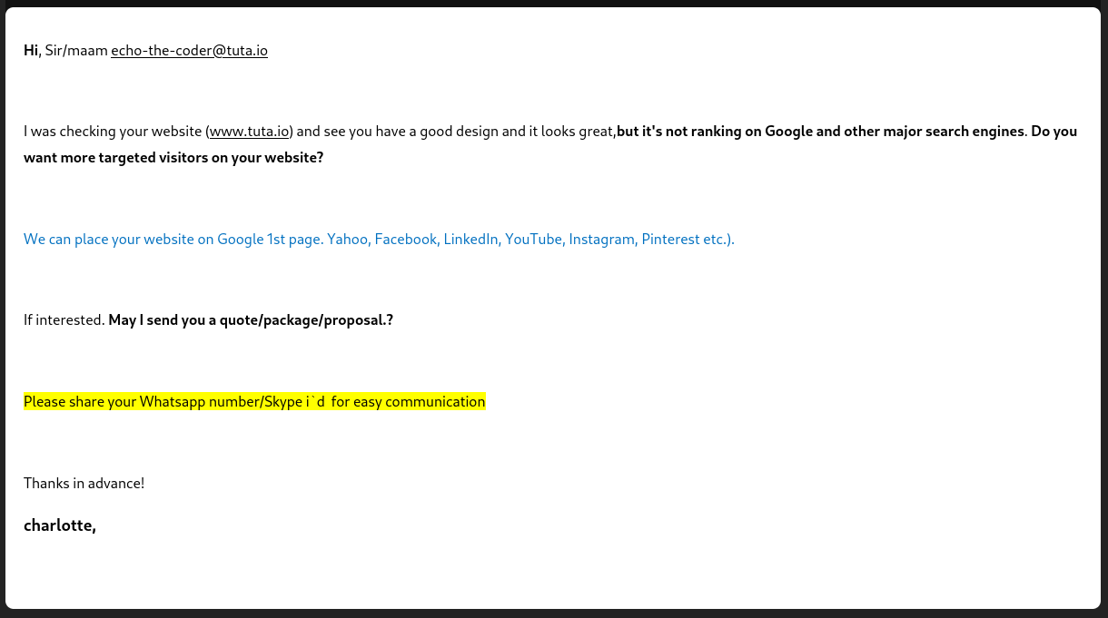Screen dimensions: 1108x618
Task: Click the word "Facebook" in blue line
Action: (405, 240)
